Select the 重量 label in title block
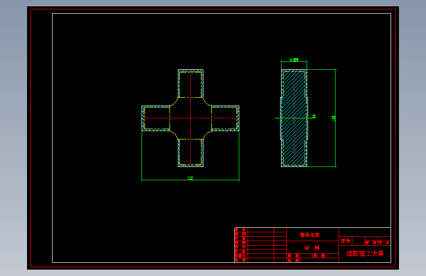The height and width of the screenshot is (276, 426). click(x=293, y=256)
